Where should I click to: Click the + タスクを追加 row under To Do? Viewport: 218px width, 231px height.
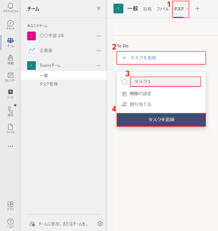(x=161, y=58)
